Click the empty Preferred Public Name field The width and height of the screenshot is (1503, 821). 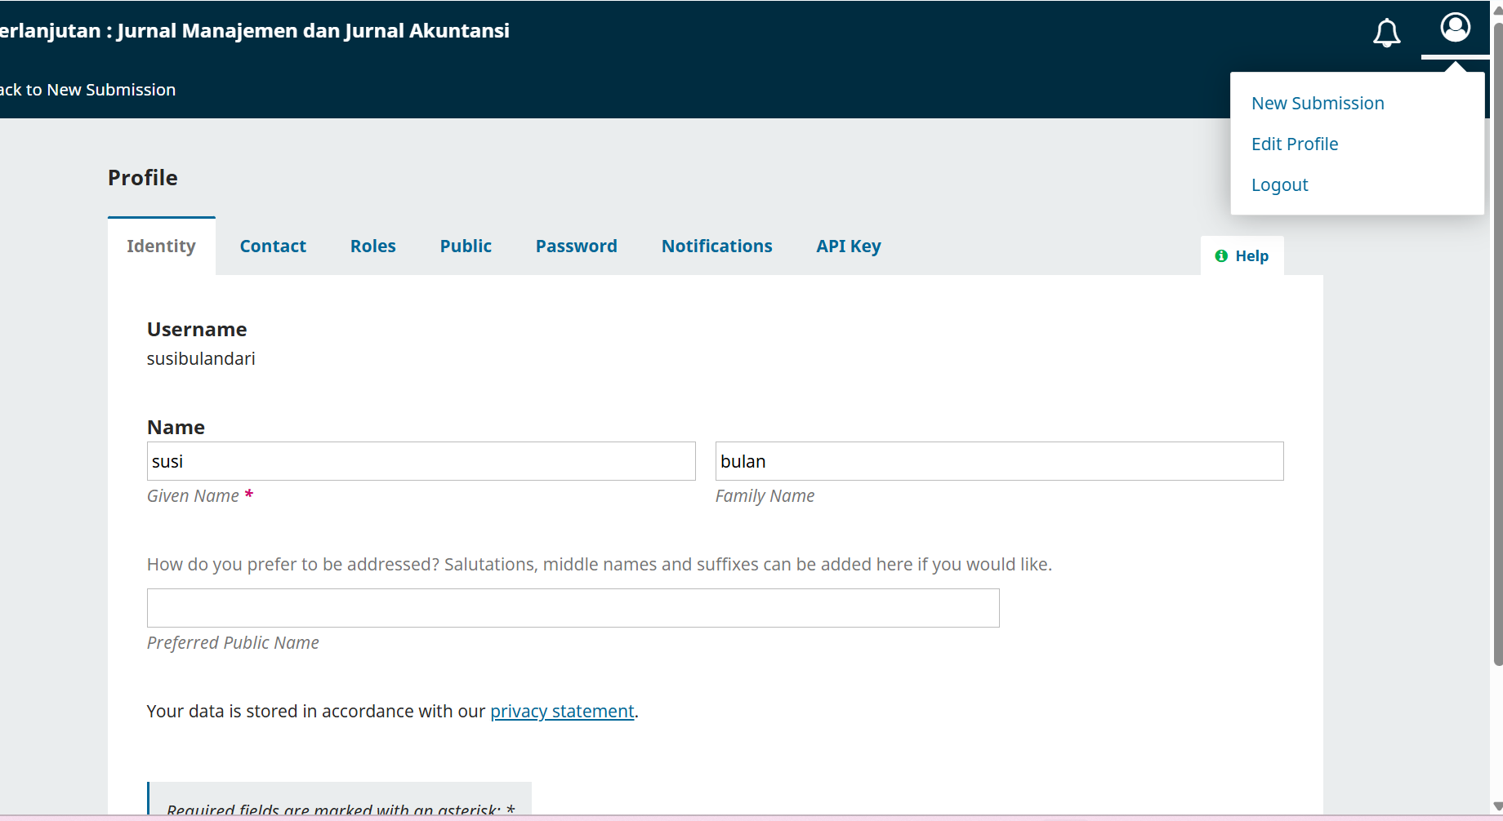pyautogui.click(x=573, y=609)
